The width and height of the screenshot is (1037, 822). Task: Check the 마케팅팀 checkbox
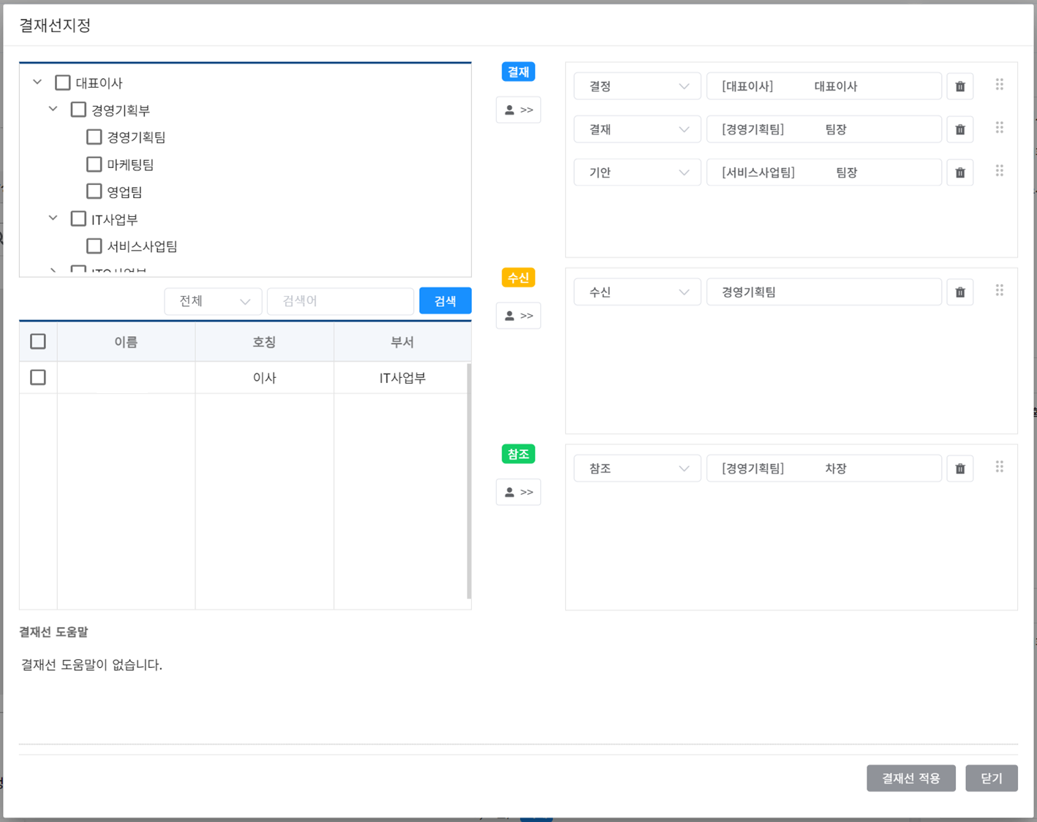tap(94, 164)
